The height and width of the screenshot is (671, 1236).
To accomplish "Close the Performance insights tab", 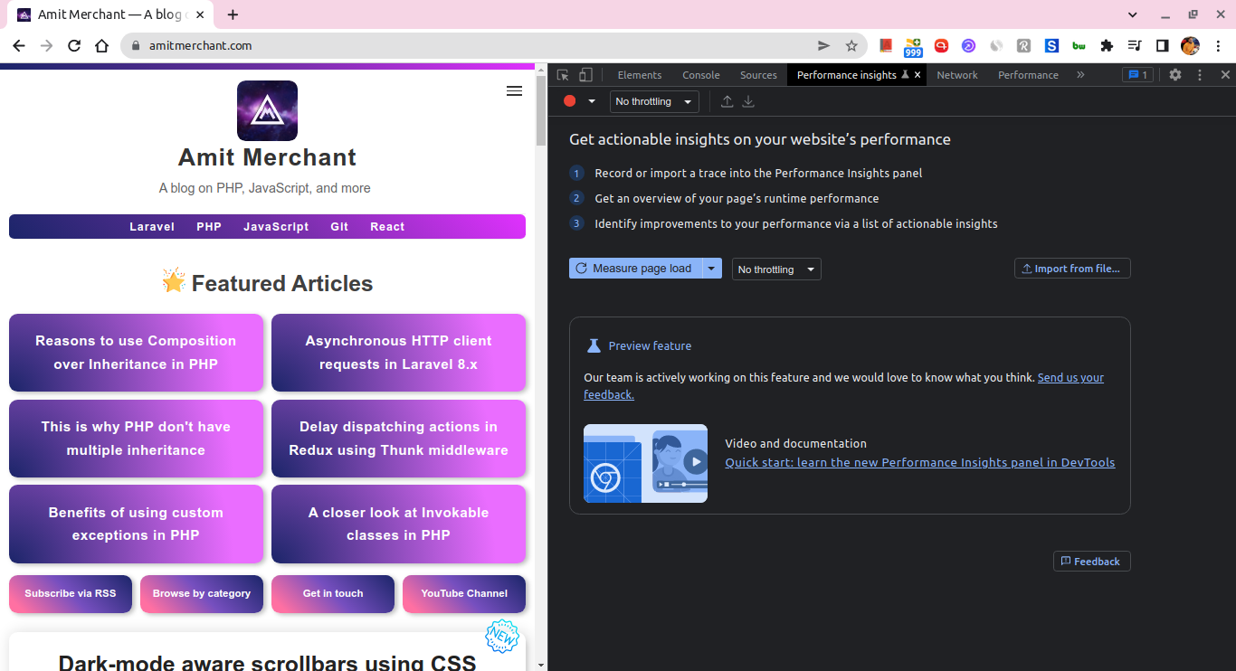I will [917, 75].
